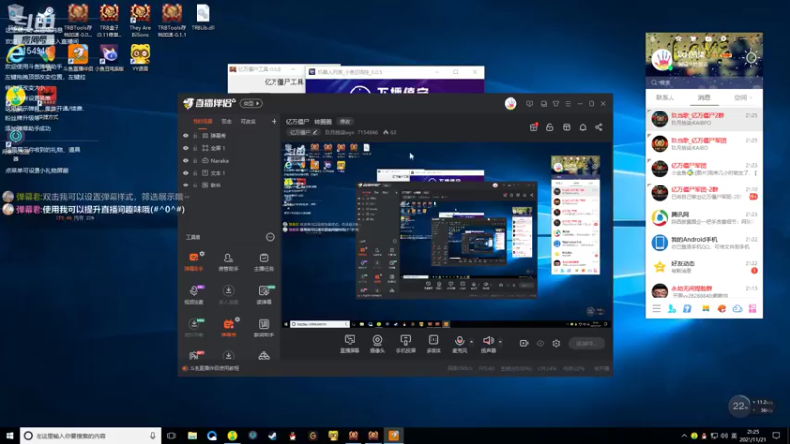
Task: Open the cloud icon in QQ bottom bar
Action: point(737,309)
